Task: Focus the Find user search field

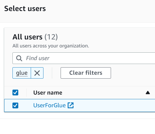Action: point(84,58)
